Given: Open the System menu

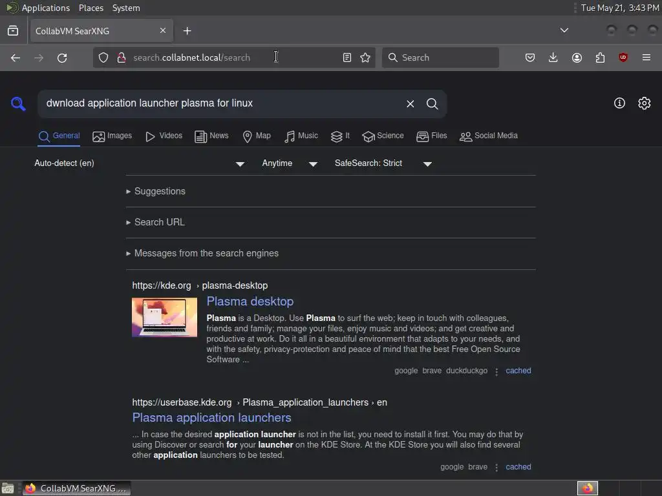Looking at the screenshot, I should 126,8.
